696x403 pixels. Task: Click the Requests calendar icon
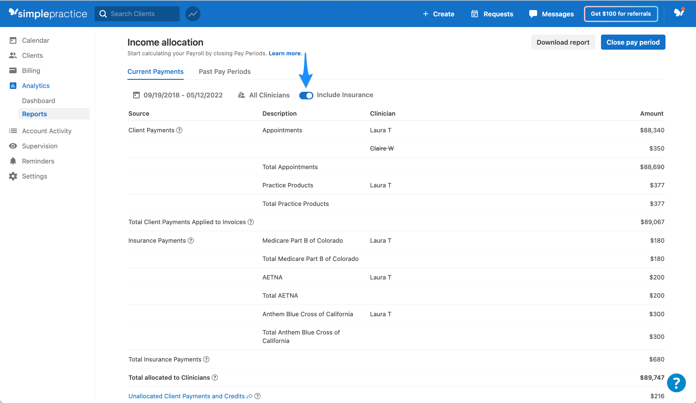tap(474, 14)
